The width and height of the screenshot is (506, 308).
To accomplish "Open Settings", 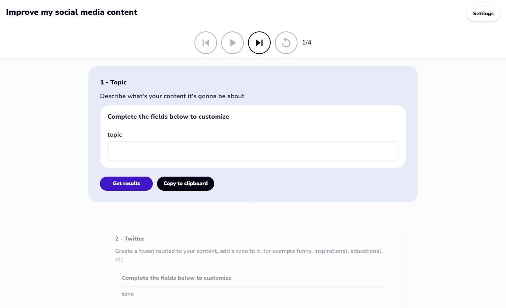I will 483,14.
